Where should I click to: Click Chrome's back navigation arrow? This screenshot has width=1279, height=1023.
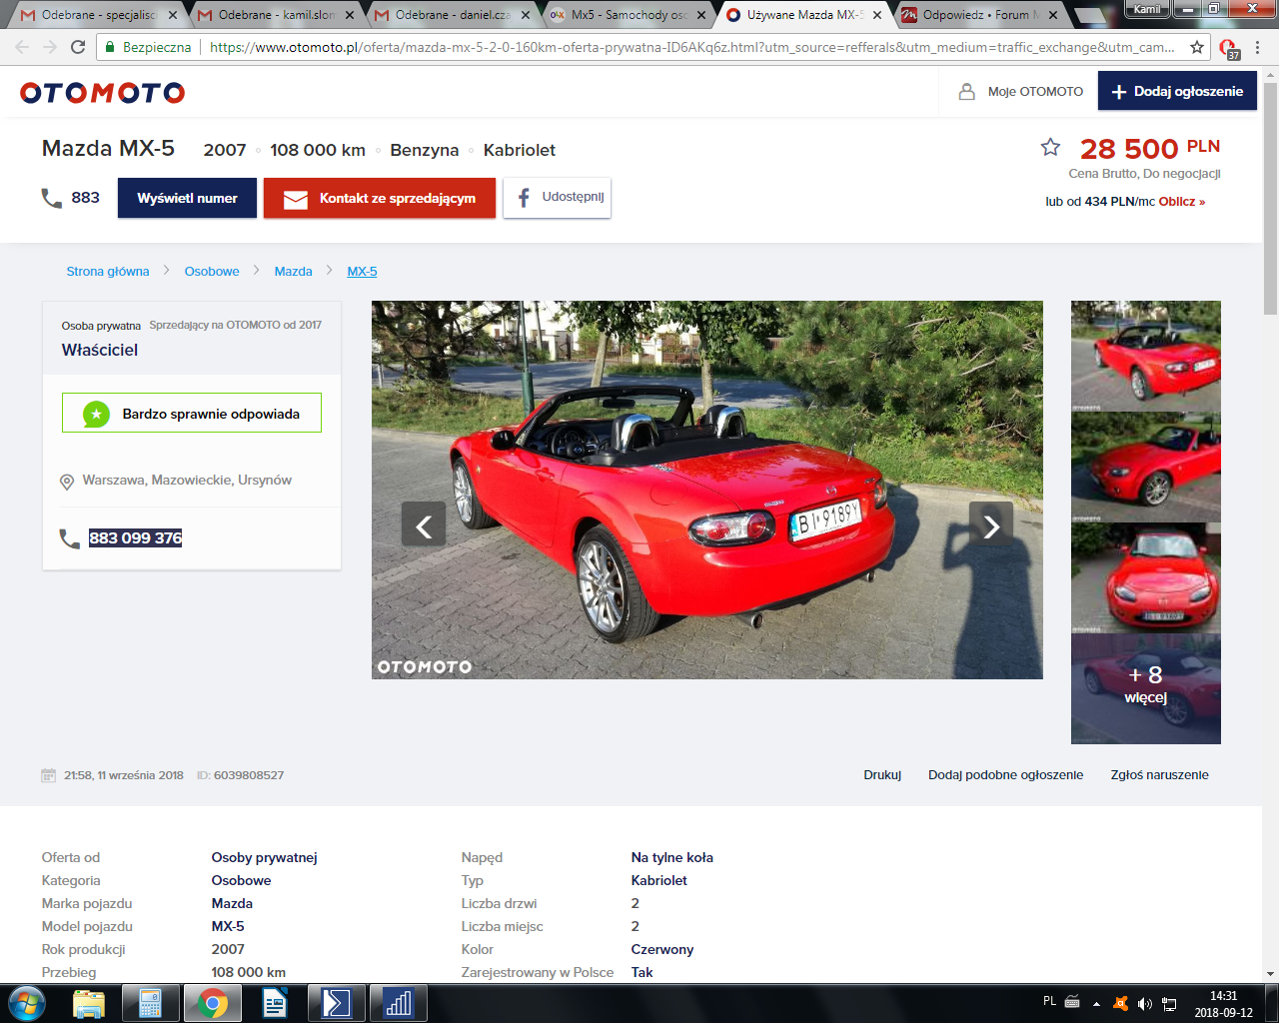(22, 47)
